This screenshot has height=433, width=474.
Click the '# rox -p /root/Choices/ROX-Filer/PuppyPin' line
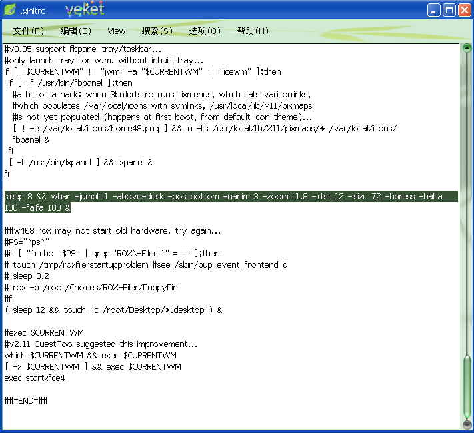click(x=91, y=288)
